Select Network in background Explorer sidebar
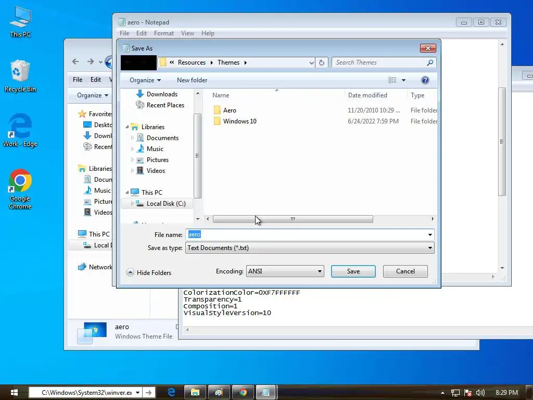The width and height of the screenshot is (533, 400). (95, 267)
